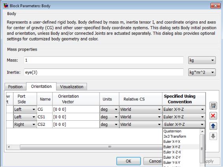The height and width of the screenshot is (167, 223).
Task: Choose 3x3 Transform from the list
Action: 181,137
